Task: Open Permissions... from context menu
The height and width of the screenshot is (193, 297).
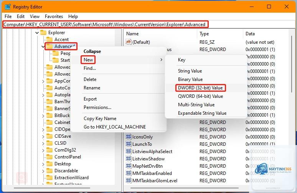Action: 119,107
